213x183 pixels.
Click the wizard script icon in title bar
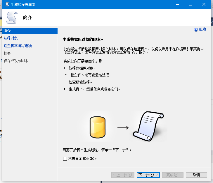[x=7, y=4]
